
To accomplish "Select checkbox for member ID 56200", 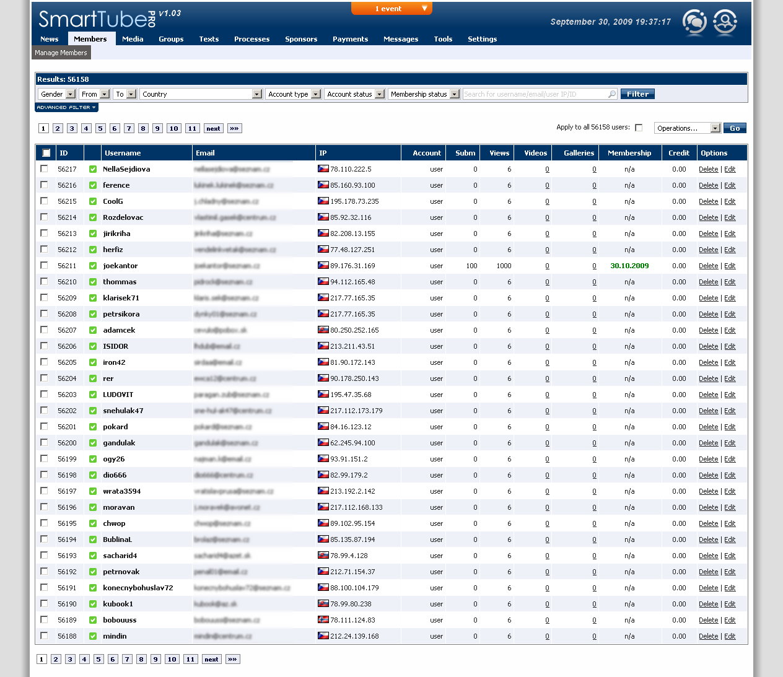I will (x=44, y=442).
